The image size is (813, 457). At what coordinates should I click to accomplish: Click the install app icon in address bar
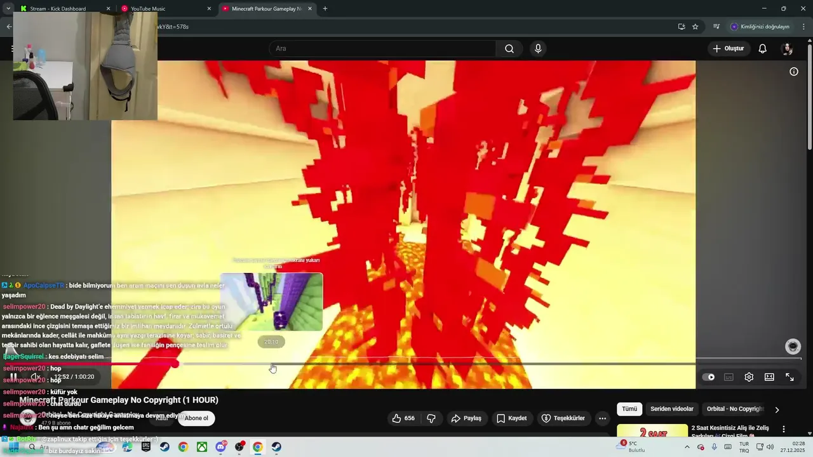tap(682, 27)
